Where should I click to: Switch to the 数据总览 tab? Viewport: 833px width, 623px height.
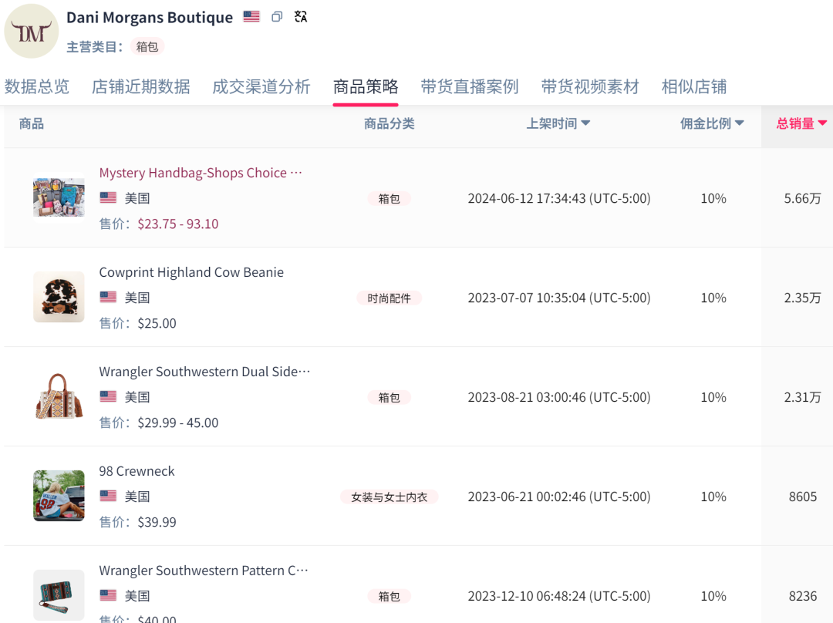[x=37, y=86]
